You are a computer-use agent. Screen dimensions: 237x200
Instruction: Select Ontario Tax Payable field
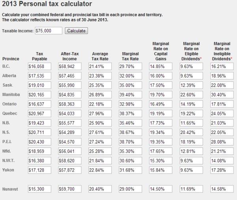pyautogui.click(x=40, y=104)
